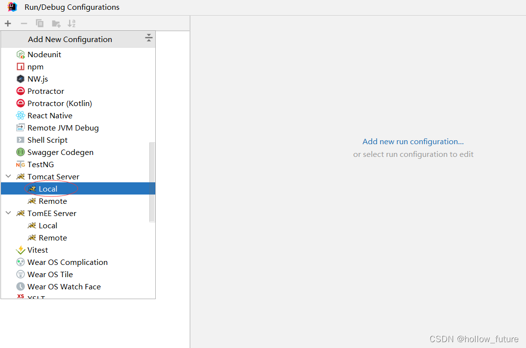The image size is (526, 348).
Task: Click the red npm icon
Action: click(21, 66)
